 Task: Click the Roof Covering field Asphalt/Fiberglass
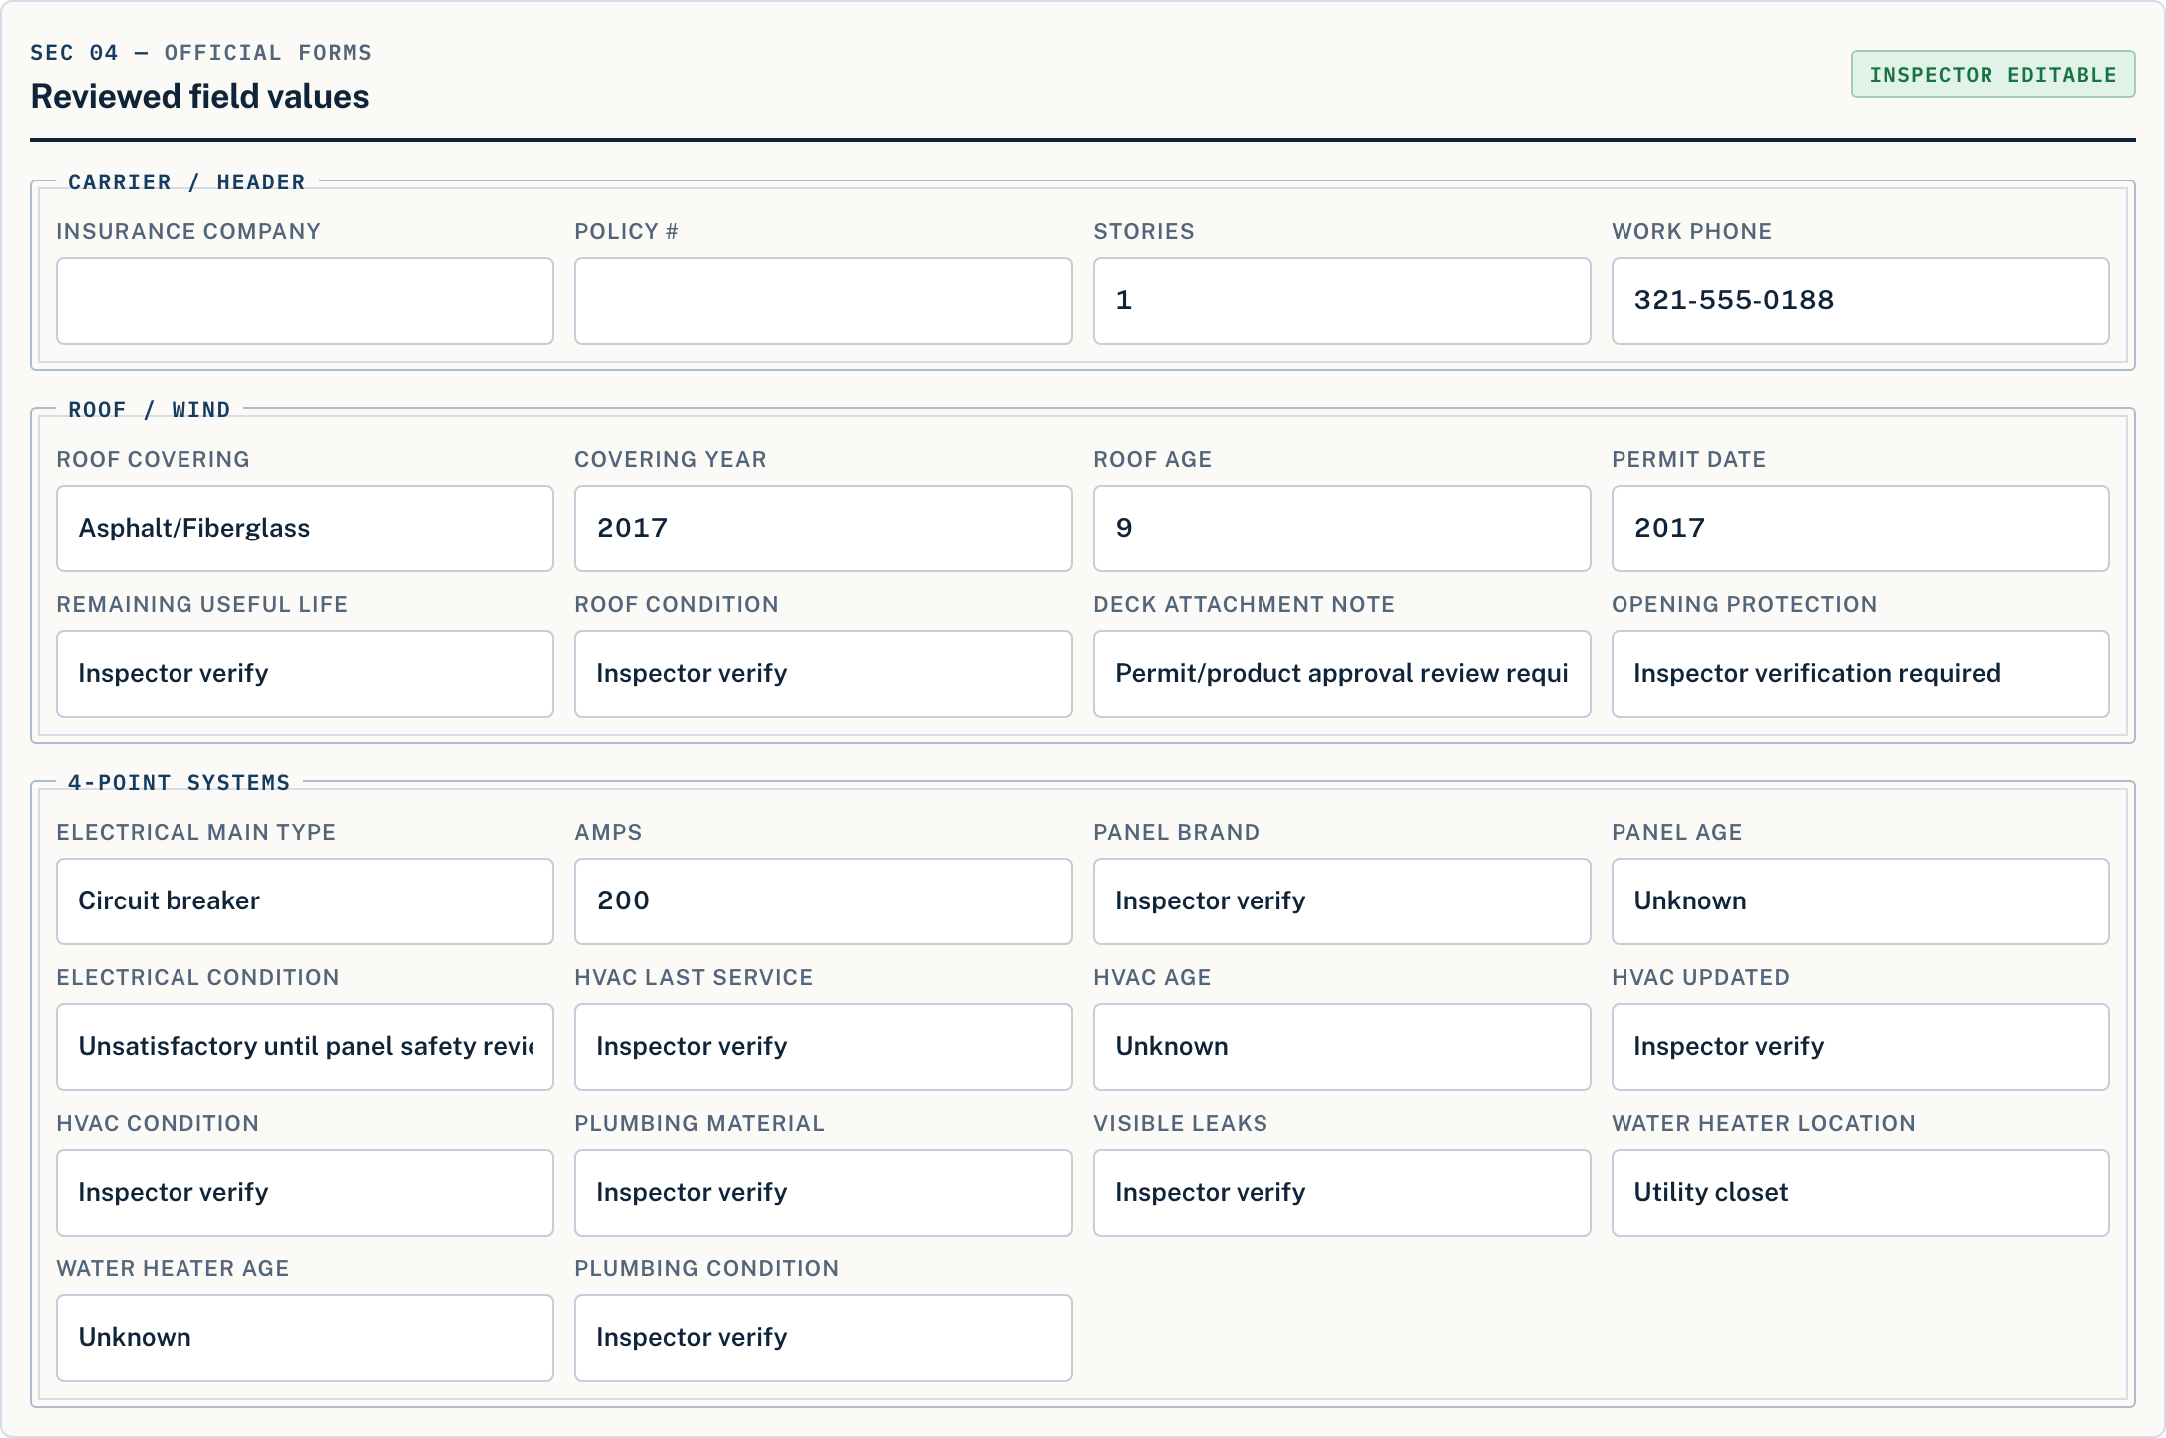pos(305,529)
